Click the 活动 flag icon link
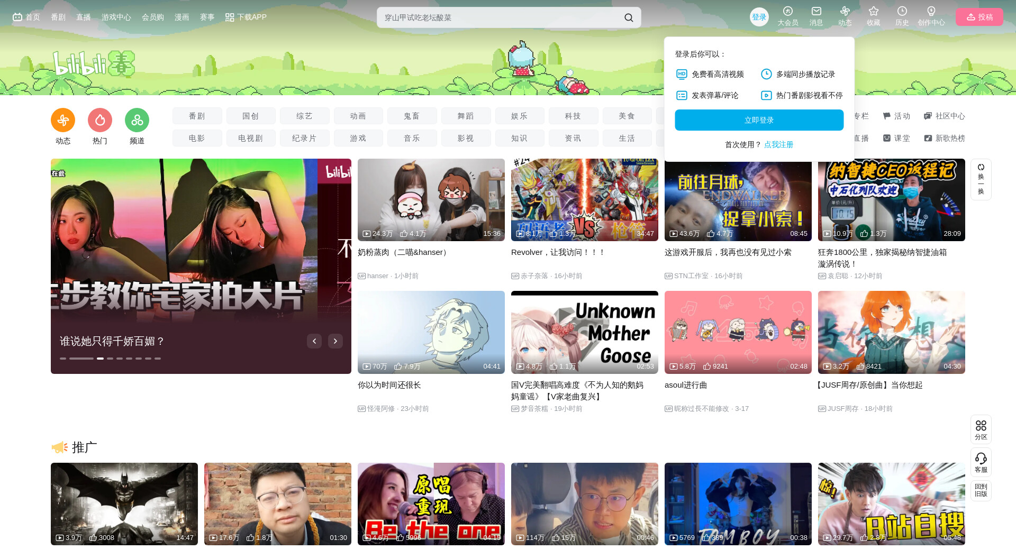 coord(896,116)
